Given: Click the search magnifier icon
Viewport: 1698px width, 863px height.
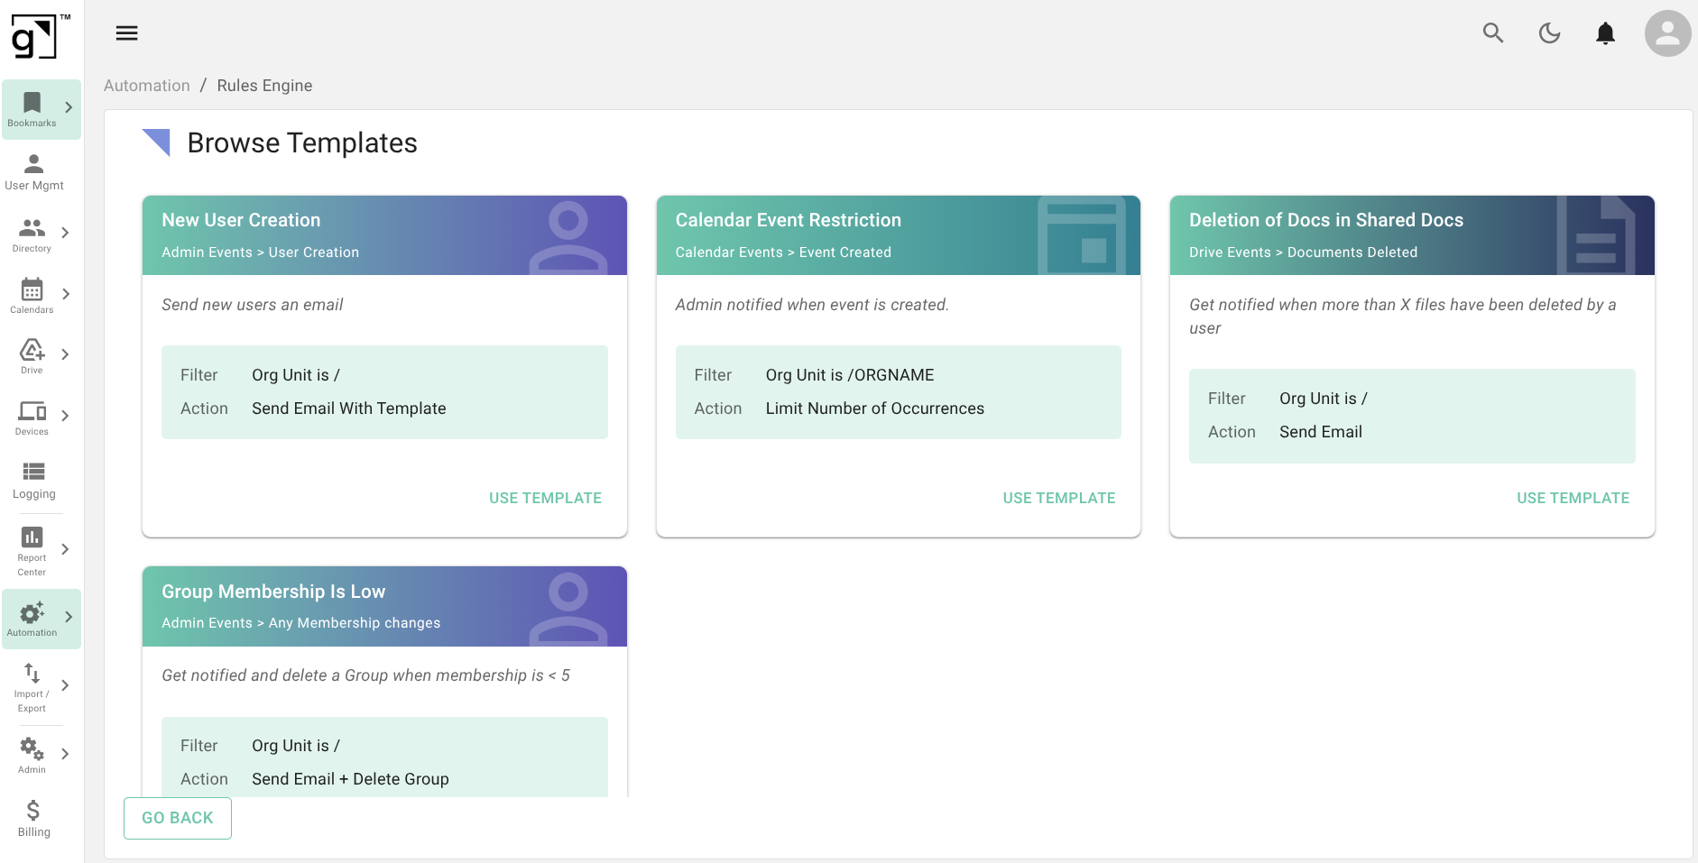Looking at the screenshot, I should click(x=1493, y=33).
